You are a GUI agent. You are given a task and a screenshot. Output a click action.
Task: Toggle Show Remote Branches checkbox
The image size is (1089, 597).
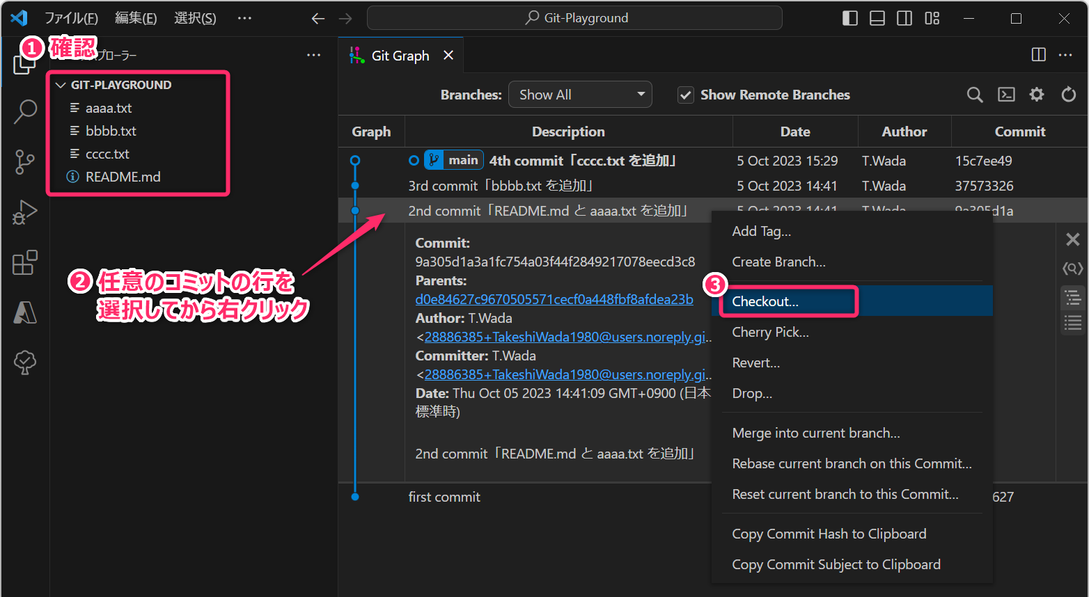686,95
